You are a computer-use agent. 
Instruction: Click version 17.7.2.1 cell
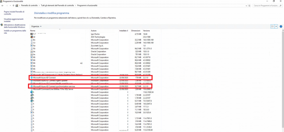tap(146, 107)
